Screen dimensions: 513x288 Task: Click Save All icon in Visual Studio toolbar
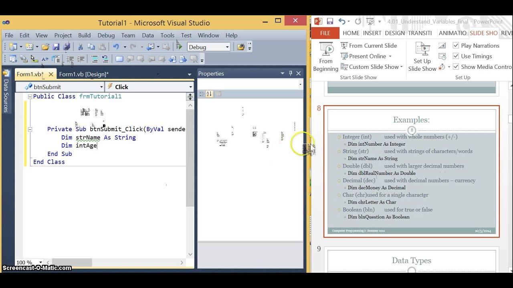tap(67, 47)
